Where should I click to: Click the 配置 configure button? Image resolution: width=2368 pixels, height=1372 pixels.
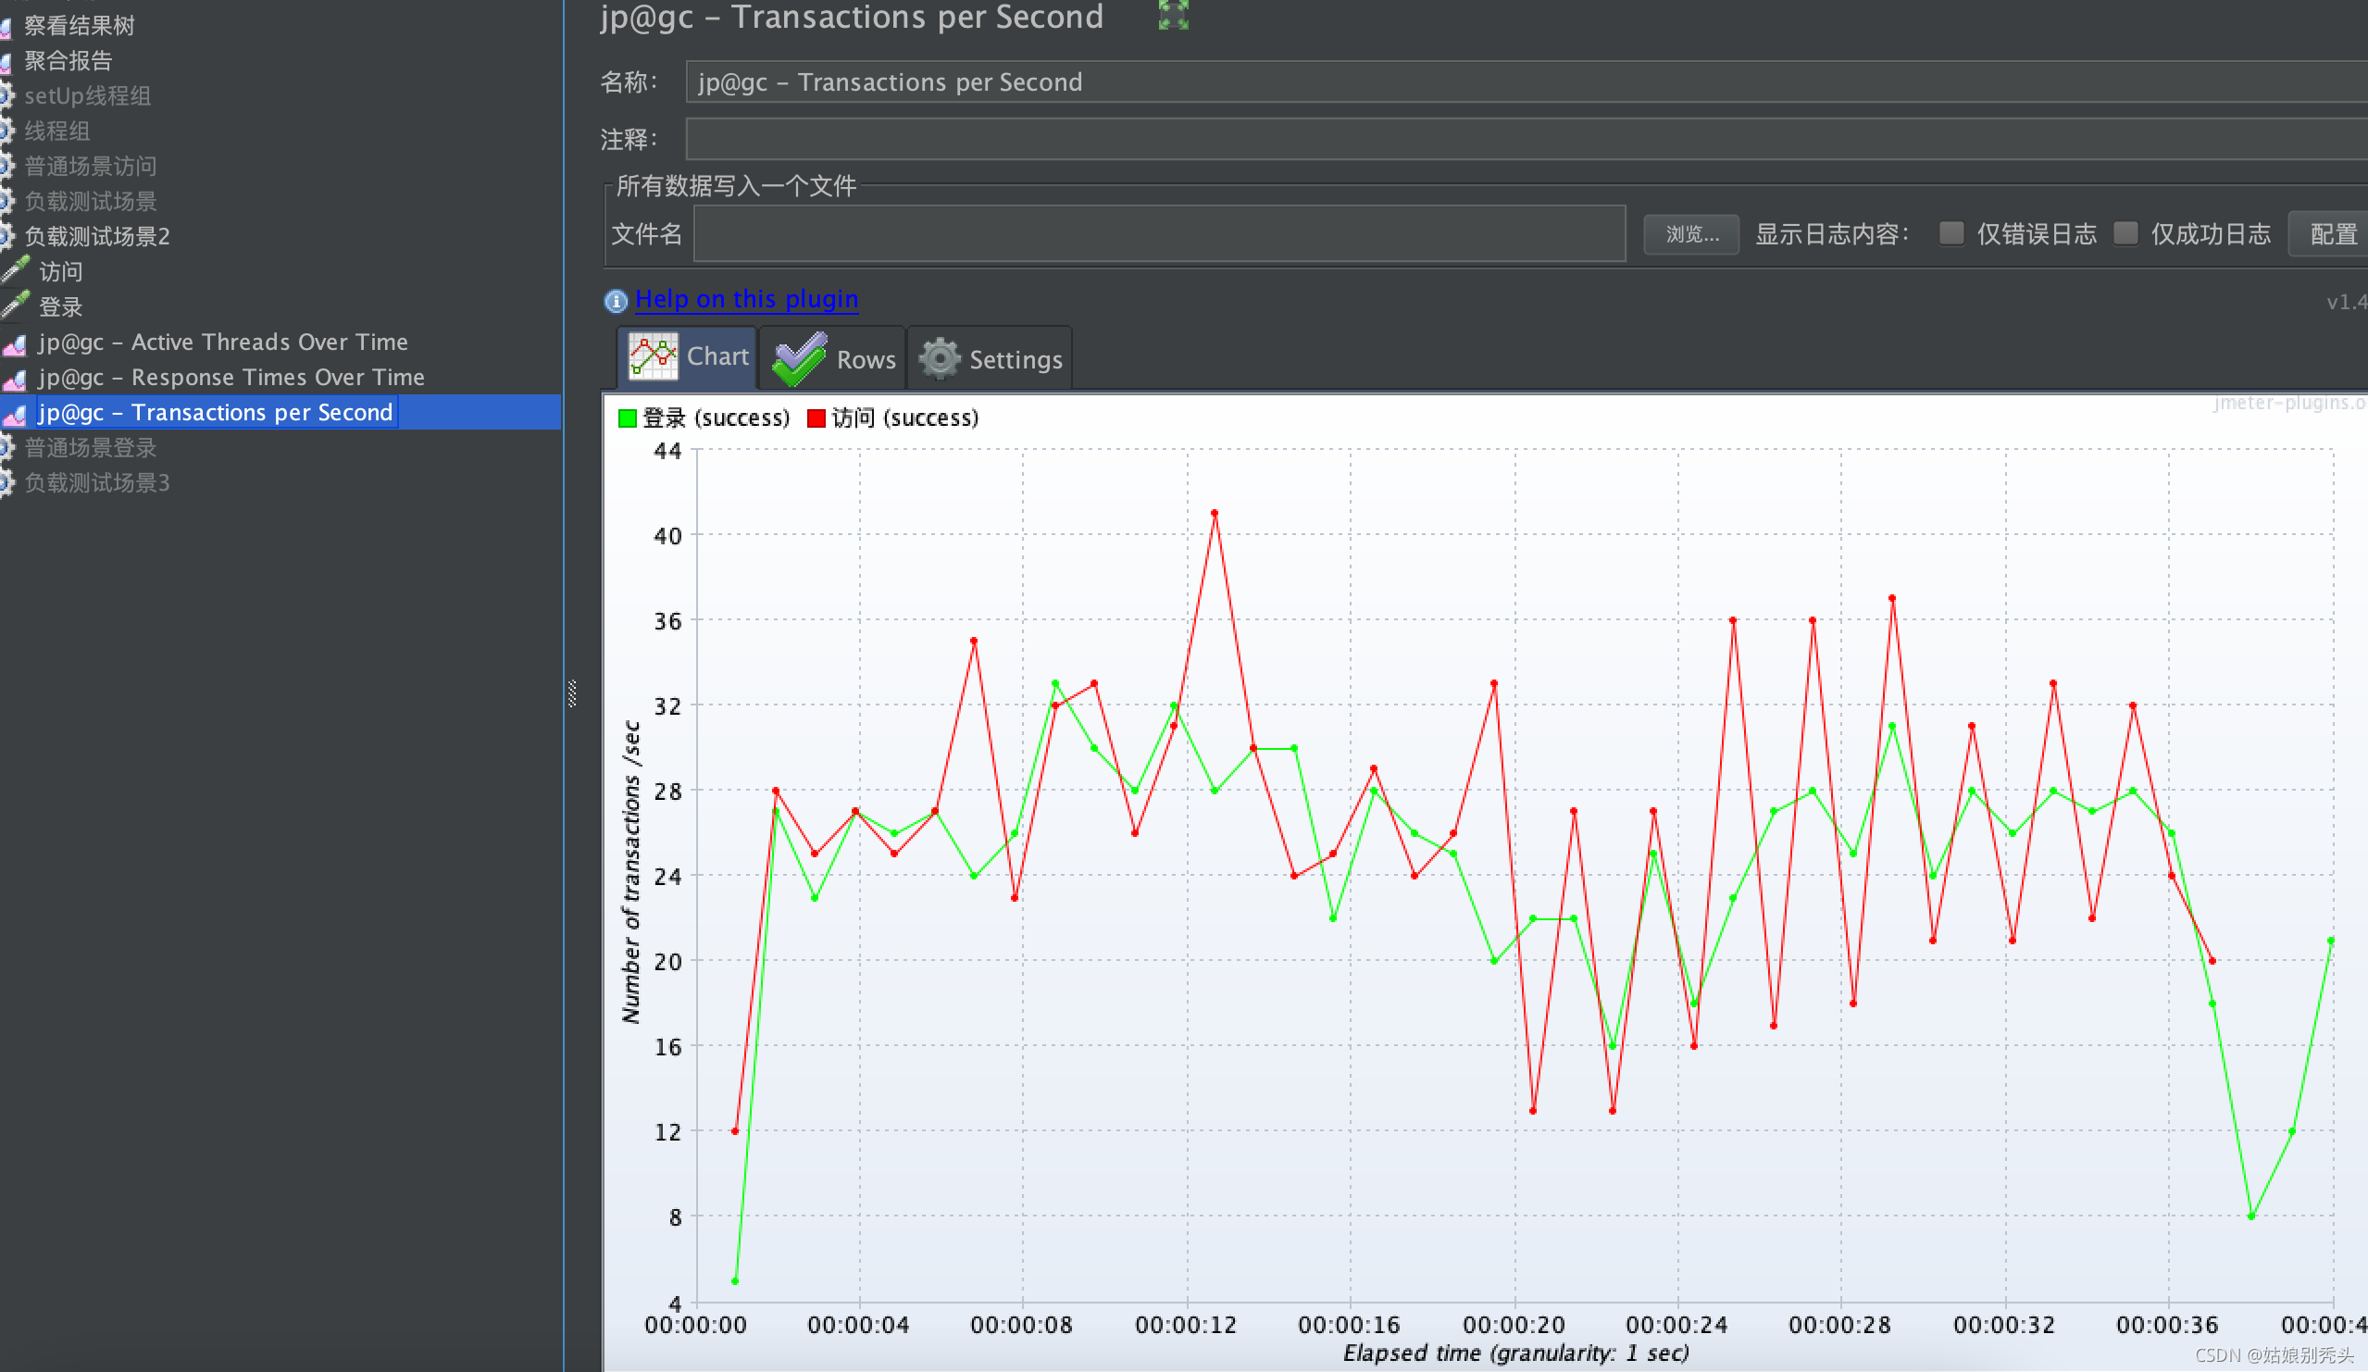[2332, 234]
